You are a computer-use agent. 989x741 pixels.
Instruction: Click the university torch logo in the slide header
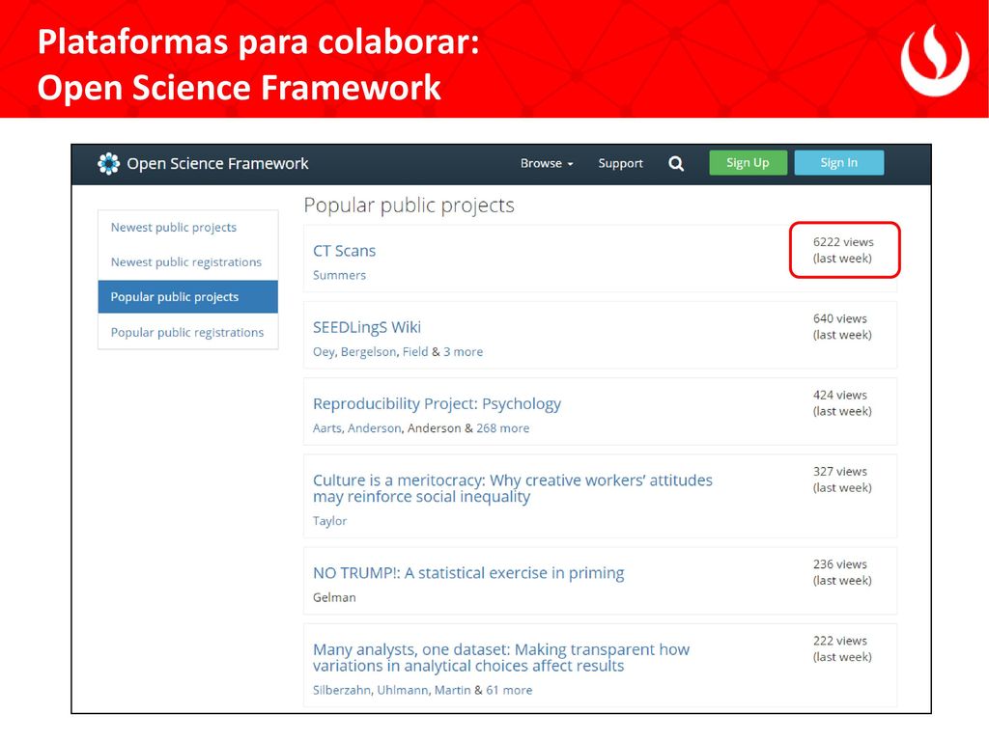tap(934, 60)
